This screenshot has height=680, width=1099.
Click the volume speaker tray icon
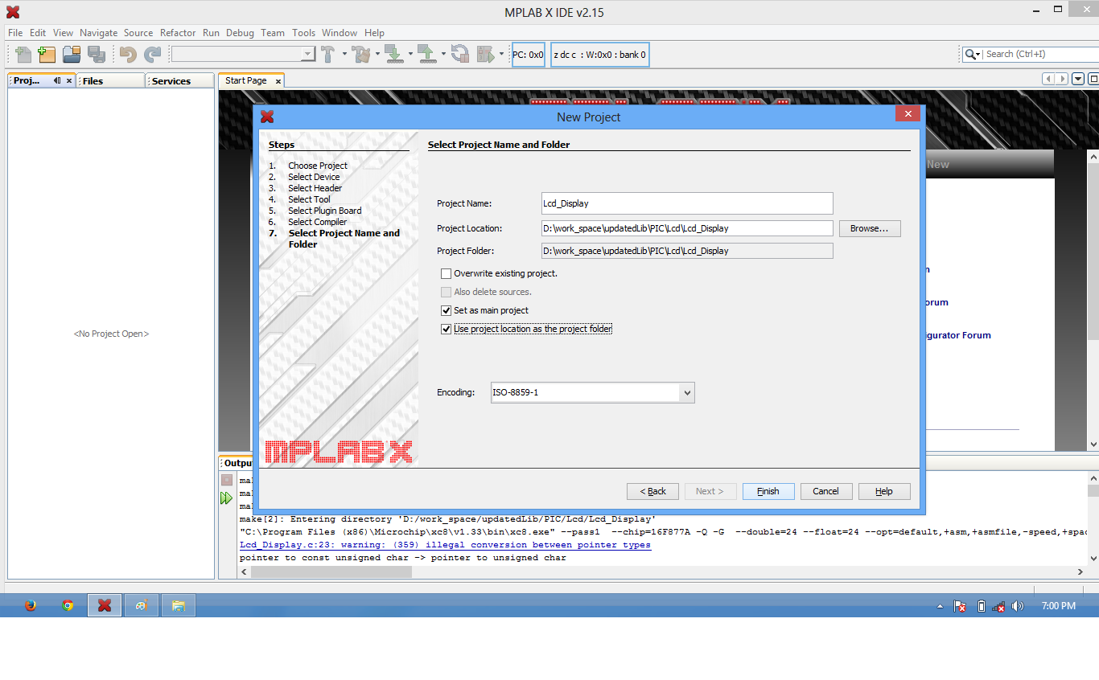[x=1018, y=606]
